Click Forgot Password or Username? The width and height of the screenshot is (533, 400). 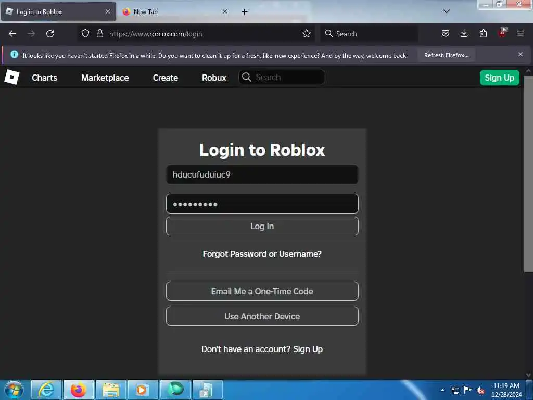[262, 254]
